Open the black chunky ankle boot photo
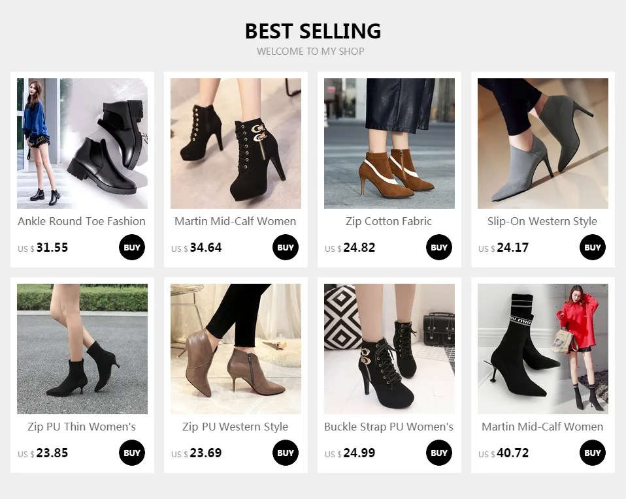This screenshot has height=499, width=626. (x=82, y=144)
